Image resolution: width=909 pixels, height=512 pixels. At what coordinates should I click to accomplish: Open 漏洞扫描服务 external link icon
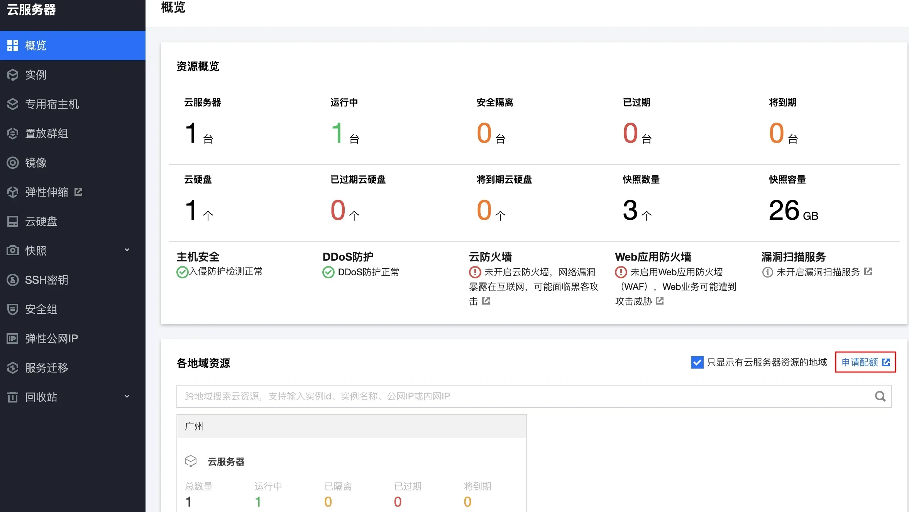click(x=868, y=271)
